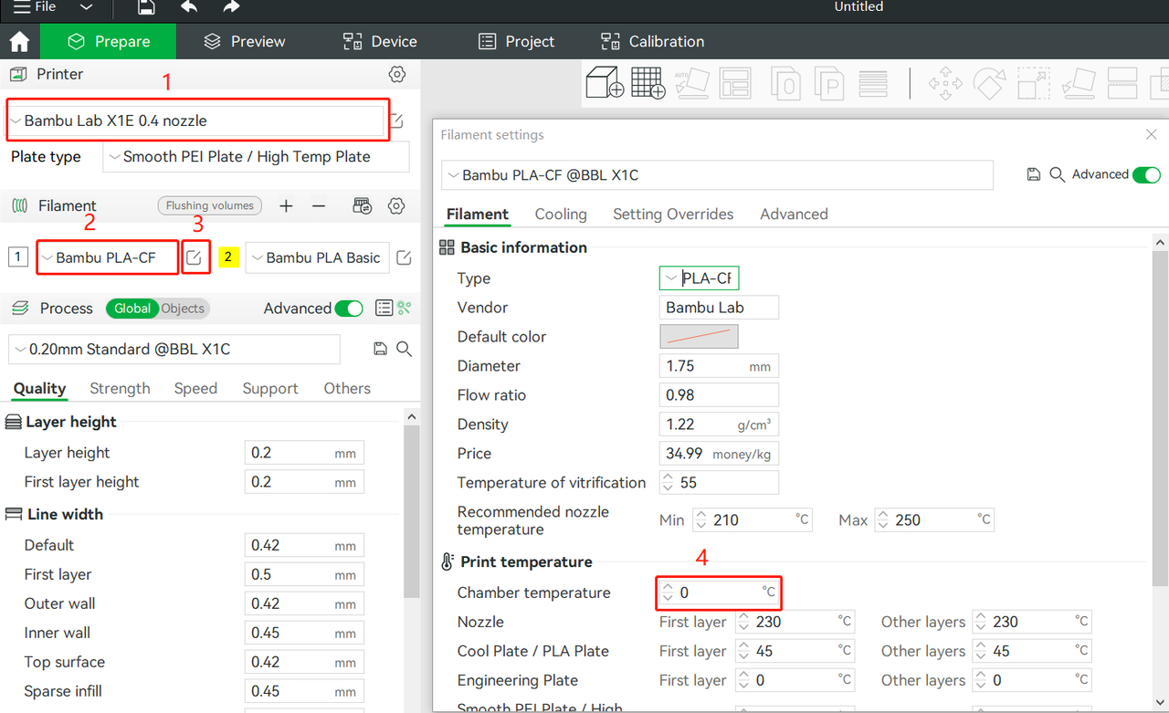Click the Chamber temperature input field
This screenshot has width=1169, height=713.
tap(719, 592)
